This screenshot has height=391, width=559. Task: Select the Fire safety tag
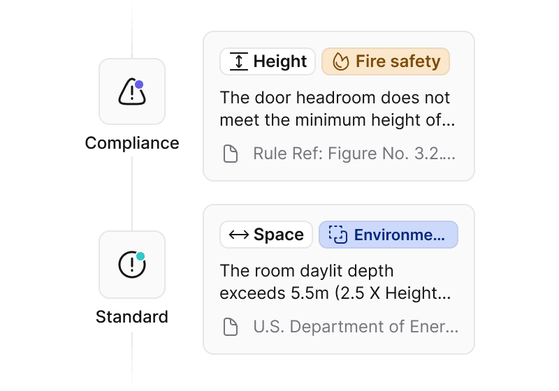pyautogui.click(x=386, y=61)
